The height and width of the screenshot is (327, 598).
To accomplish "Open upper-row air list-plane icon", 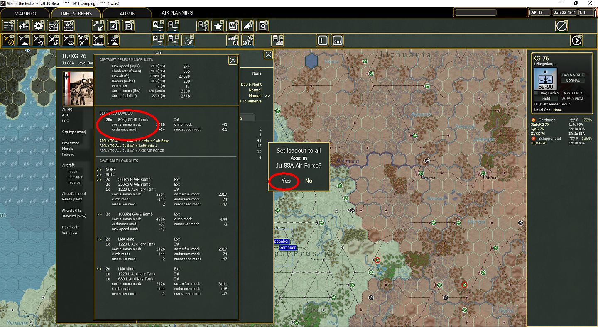I will [173, 26].
